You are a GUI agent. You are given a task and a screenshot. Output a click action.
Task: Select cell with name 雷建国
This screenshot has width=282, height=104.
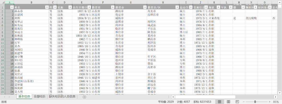coord(32,15)
